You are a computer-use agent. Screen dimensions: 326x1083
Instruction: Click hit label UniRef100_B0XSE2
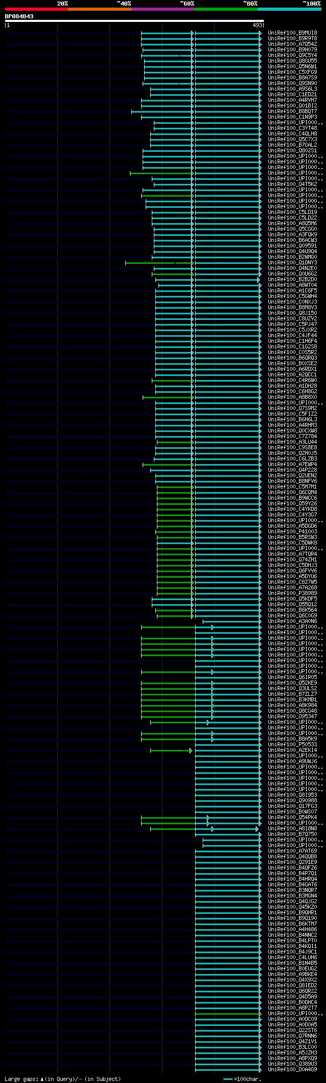(x=292, y=363)
